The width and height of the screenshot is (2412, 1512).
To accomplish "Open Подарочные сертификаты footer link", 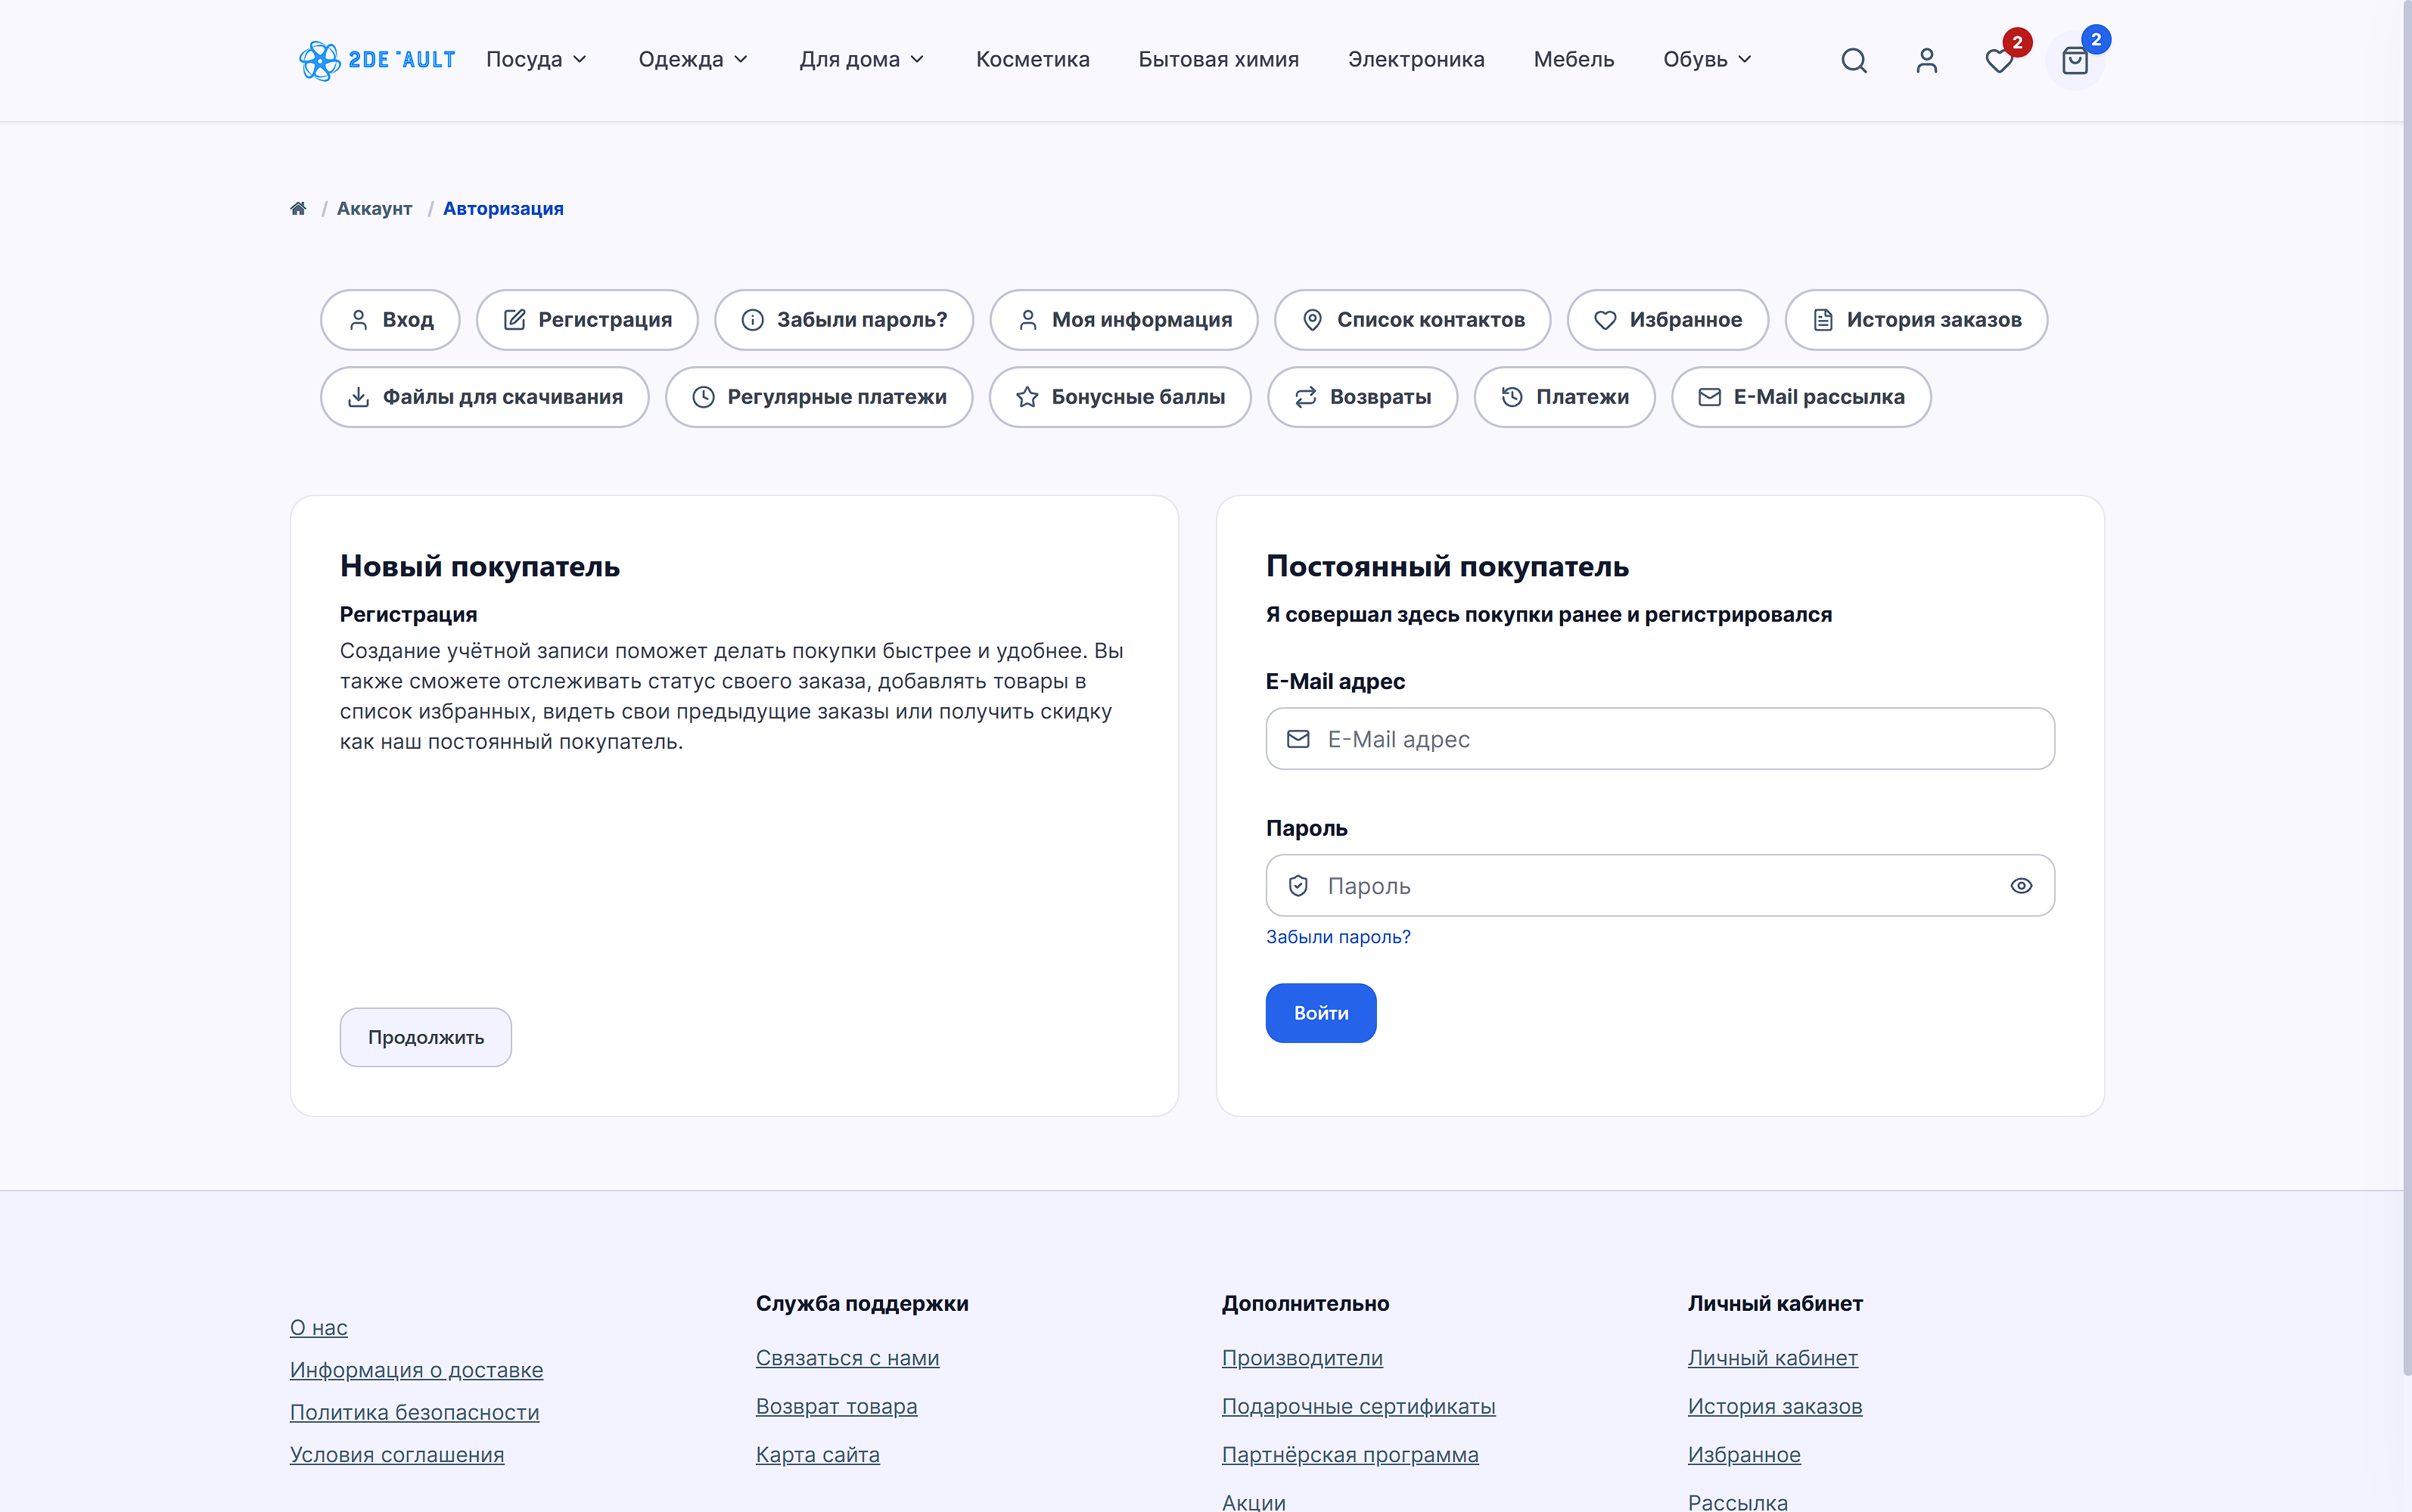I will tap(1358, 1406).
